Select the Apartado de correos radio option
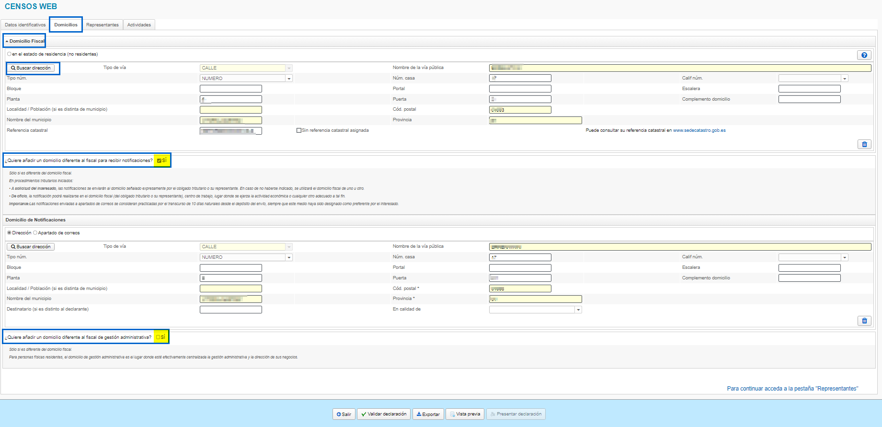882x427 pixels. (35, 233)
